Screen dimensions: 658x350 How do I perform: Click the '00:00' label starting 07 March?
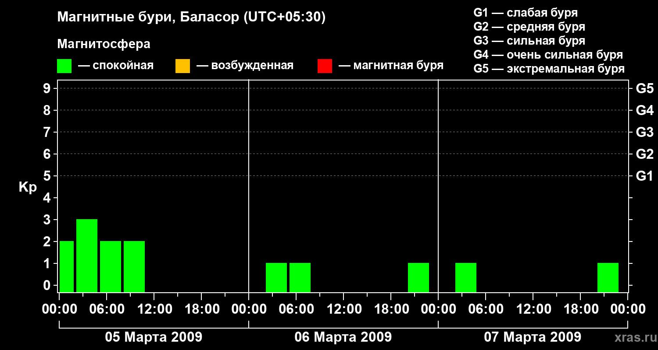438,309
